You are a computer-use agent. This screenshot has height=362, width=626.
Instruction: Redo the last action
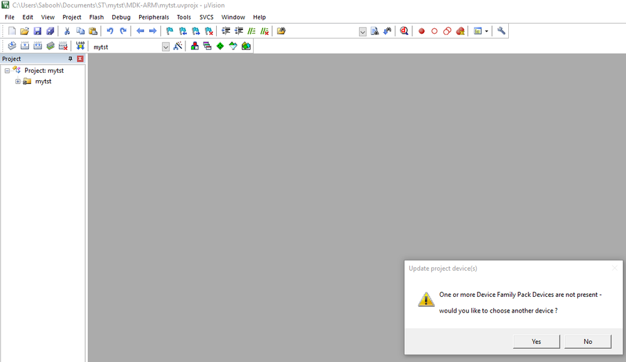123,31
